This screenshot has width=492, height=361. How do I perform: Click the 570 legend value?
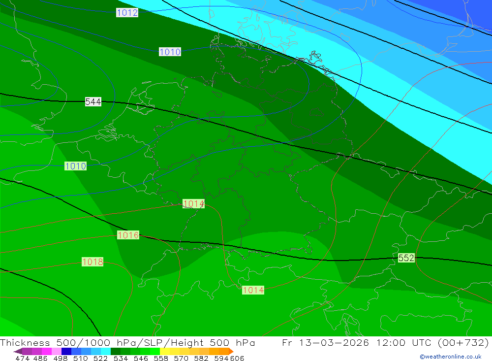click(181, 358)
